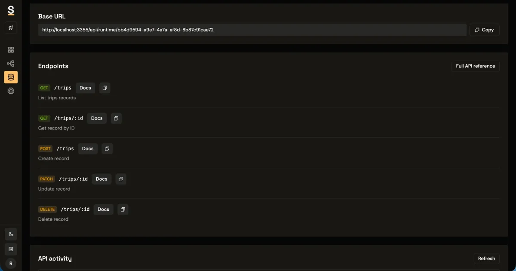The width and height of the screenshot is (516, 271).
Task: Open the rocket launch icon in sidebar
Action: tap(11, 28)
